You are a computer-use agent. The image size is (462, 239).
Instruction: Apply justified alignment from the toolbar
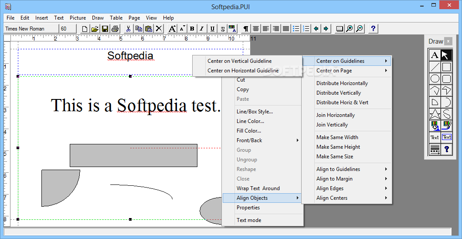pos(286,29)
